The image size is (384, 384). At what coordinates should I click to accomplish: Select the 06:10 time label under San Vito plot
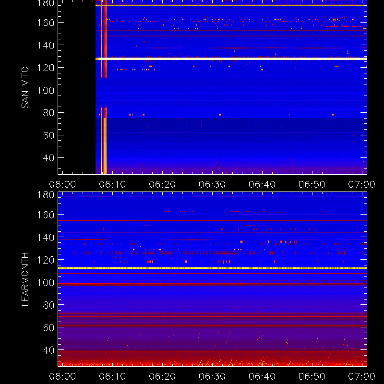112,184
